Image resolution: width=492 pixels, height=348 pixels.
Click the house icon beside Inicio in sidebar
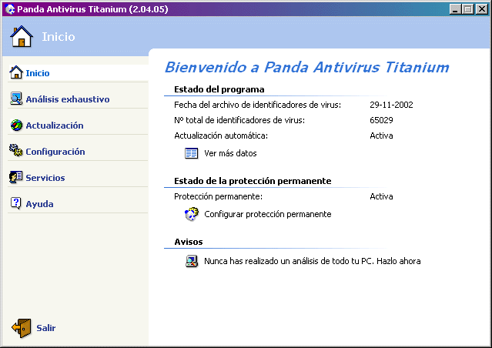coord(16,72)
